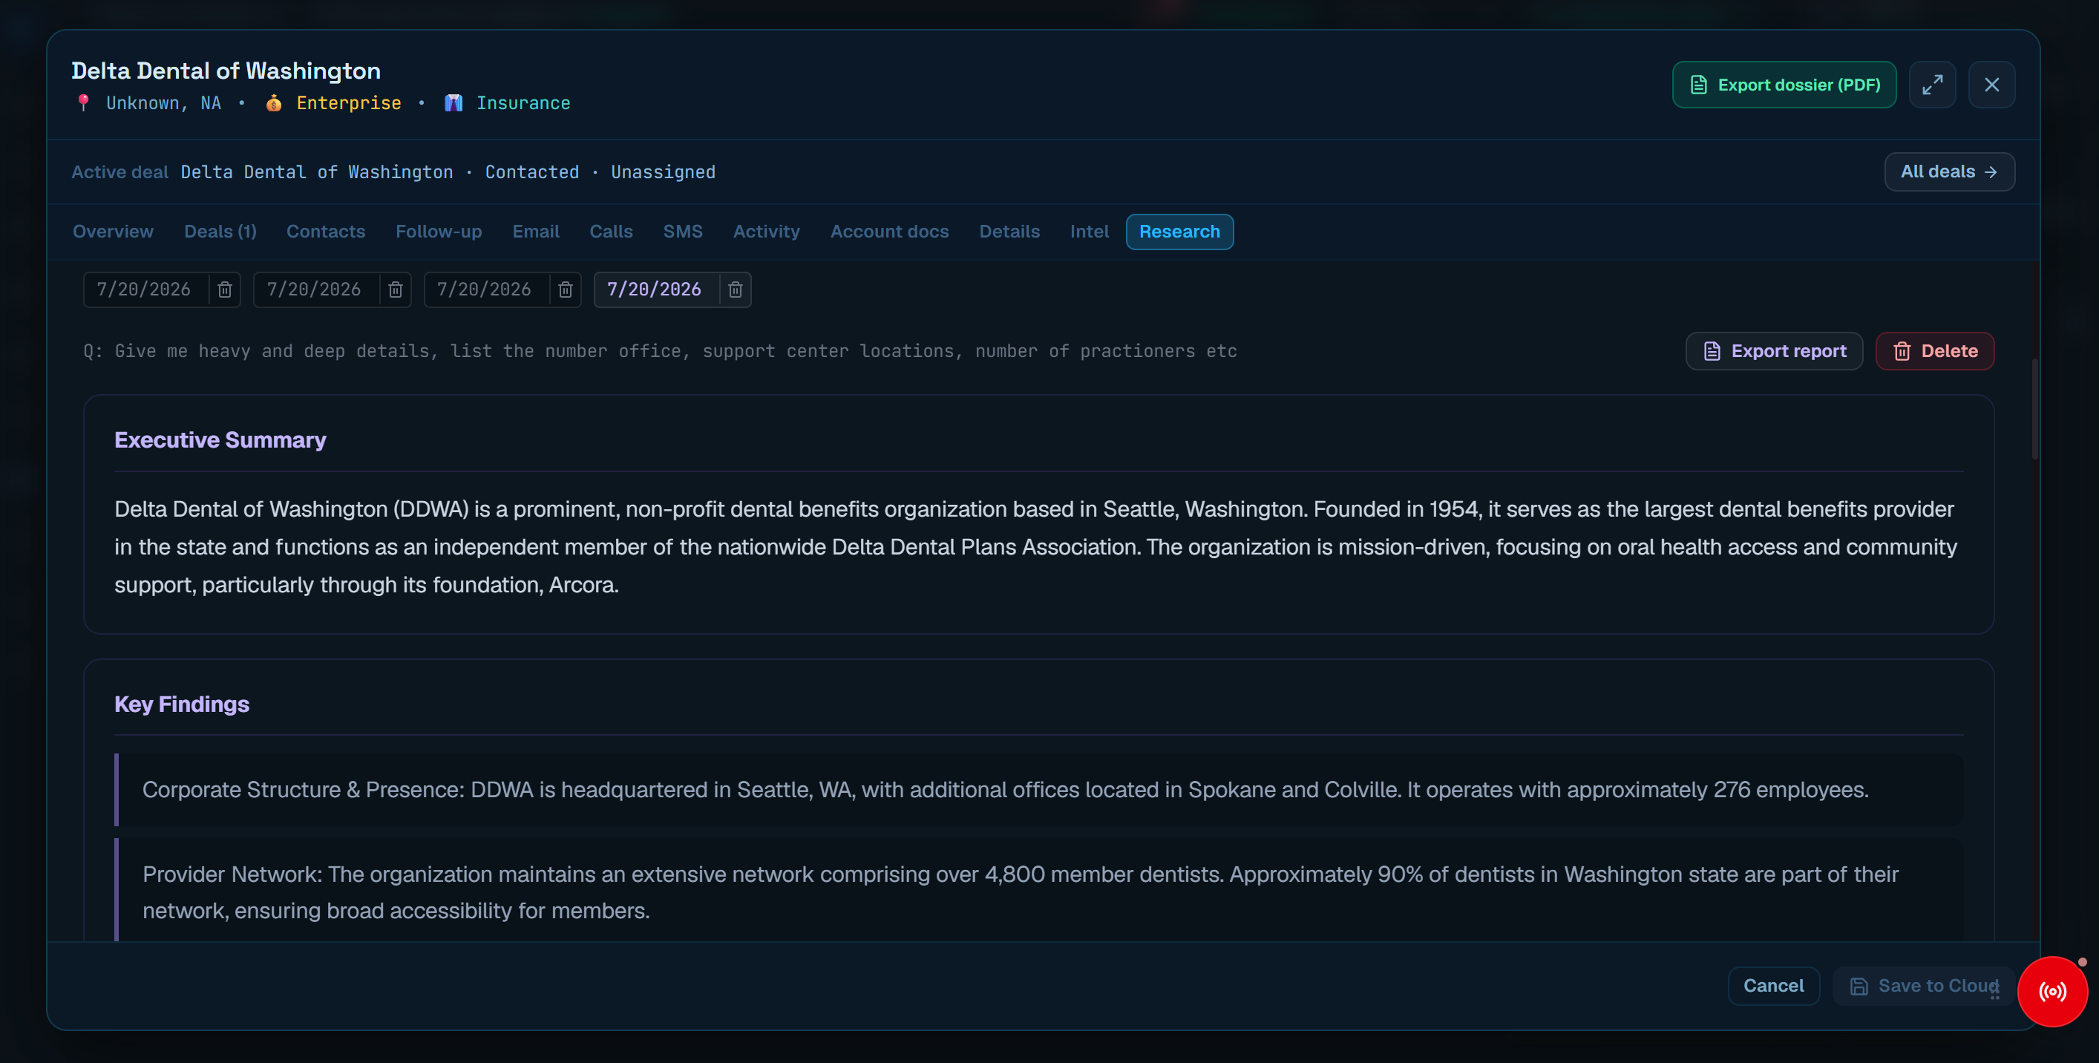
Task: Export dossier as PDF
Action: point(1784,85)
